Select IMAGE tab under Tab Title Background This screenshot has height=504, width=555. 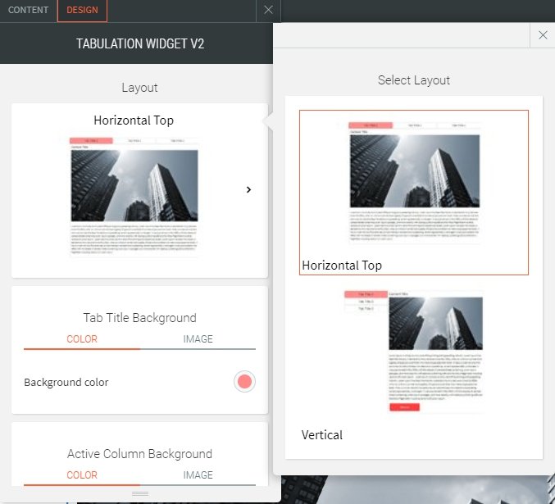(198, 339)
